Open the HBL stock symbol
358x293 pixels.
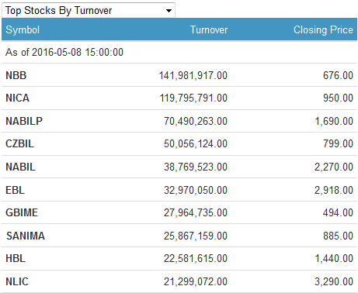click(16, 258)
